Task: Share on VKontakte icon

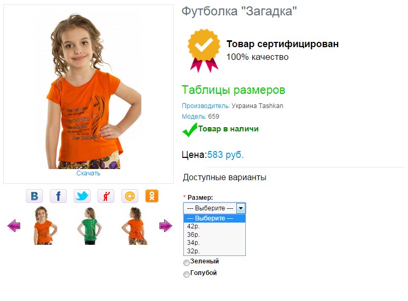Action: [34, 196]
